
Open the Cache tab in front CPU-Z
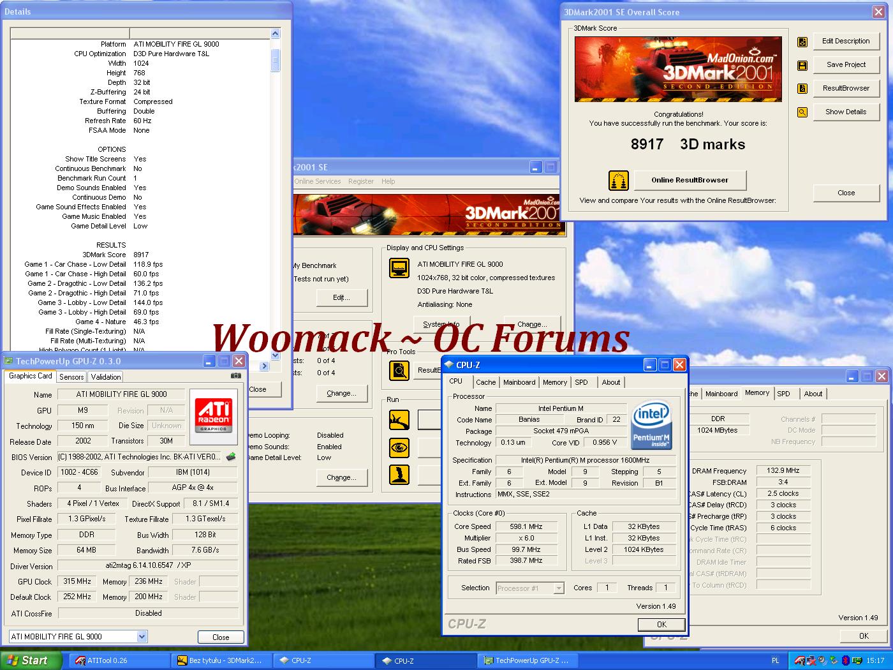485,382
